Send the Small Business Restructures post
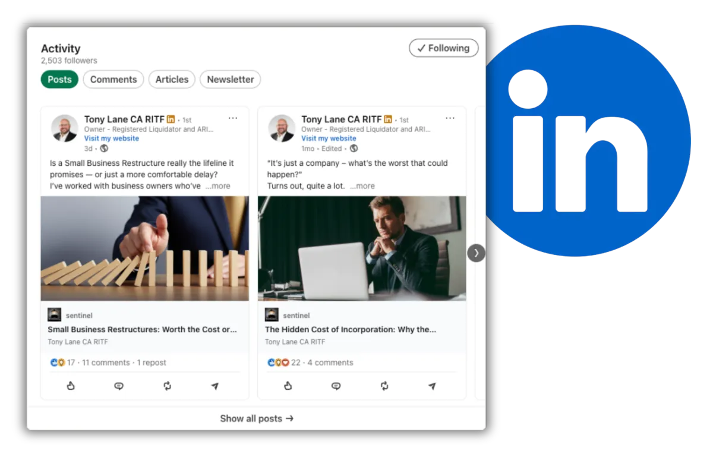 click(x=215, y=386)
